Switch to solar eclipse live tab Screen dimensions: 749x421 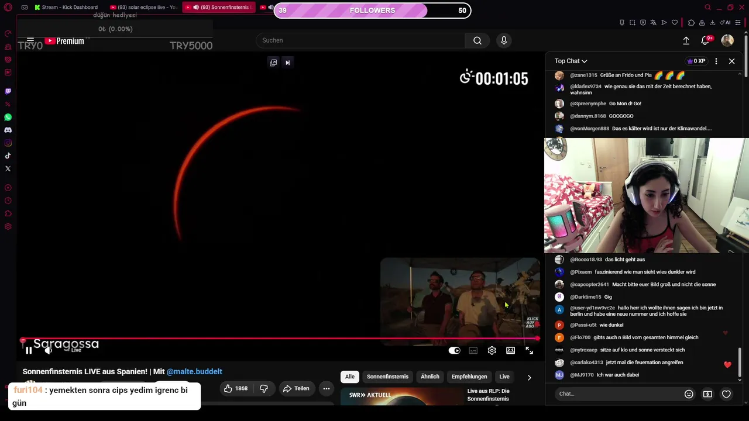[x=143, y=8]
